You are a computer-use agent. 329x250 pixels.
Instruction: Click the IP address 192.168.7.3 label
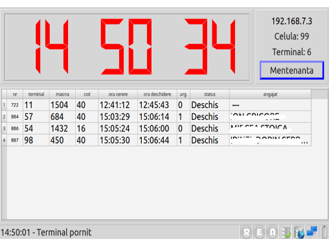[291, 21]
